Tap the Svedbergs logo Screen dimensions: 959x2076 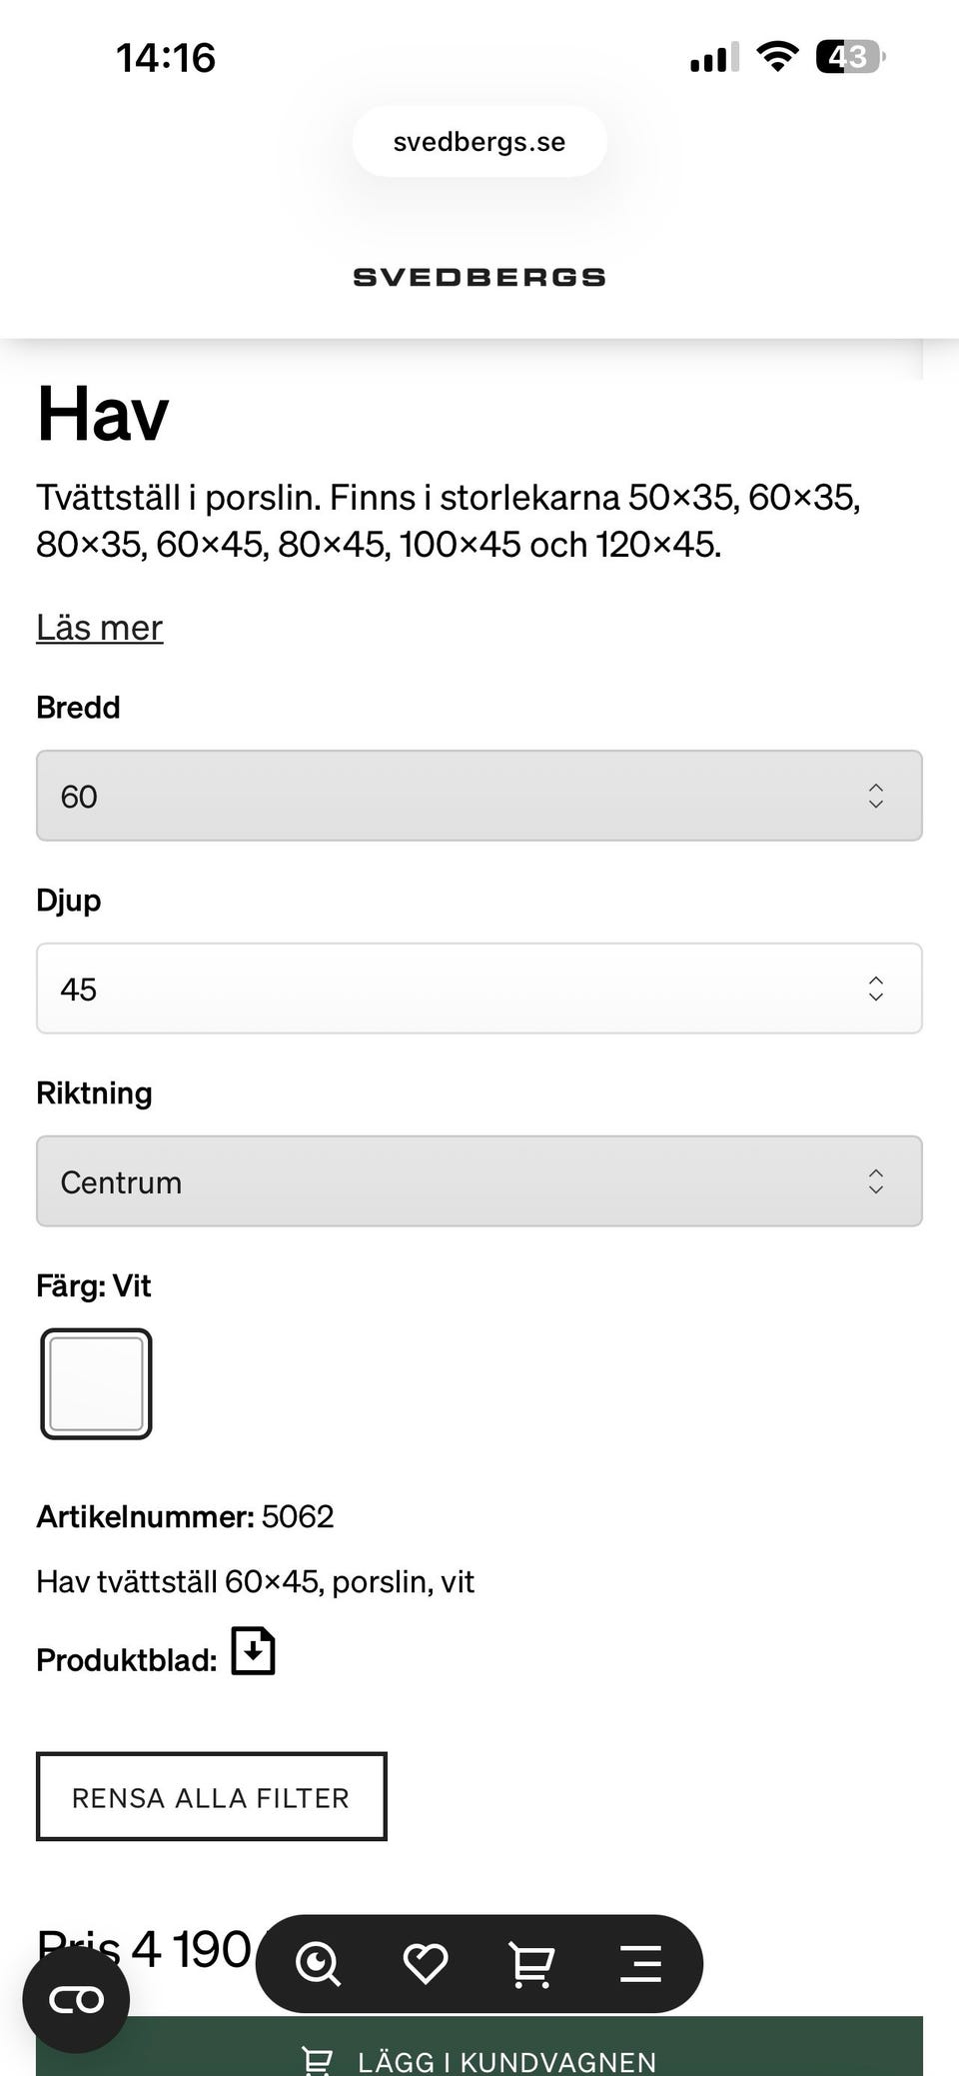[479, 277]
